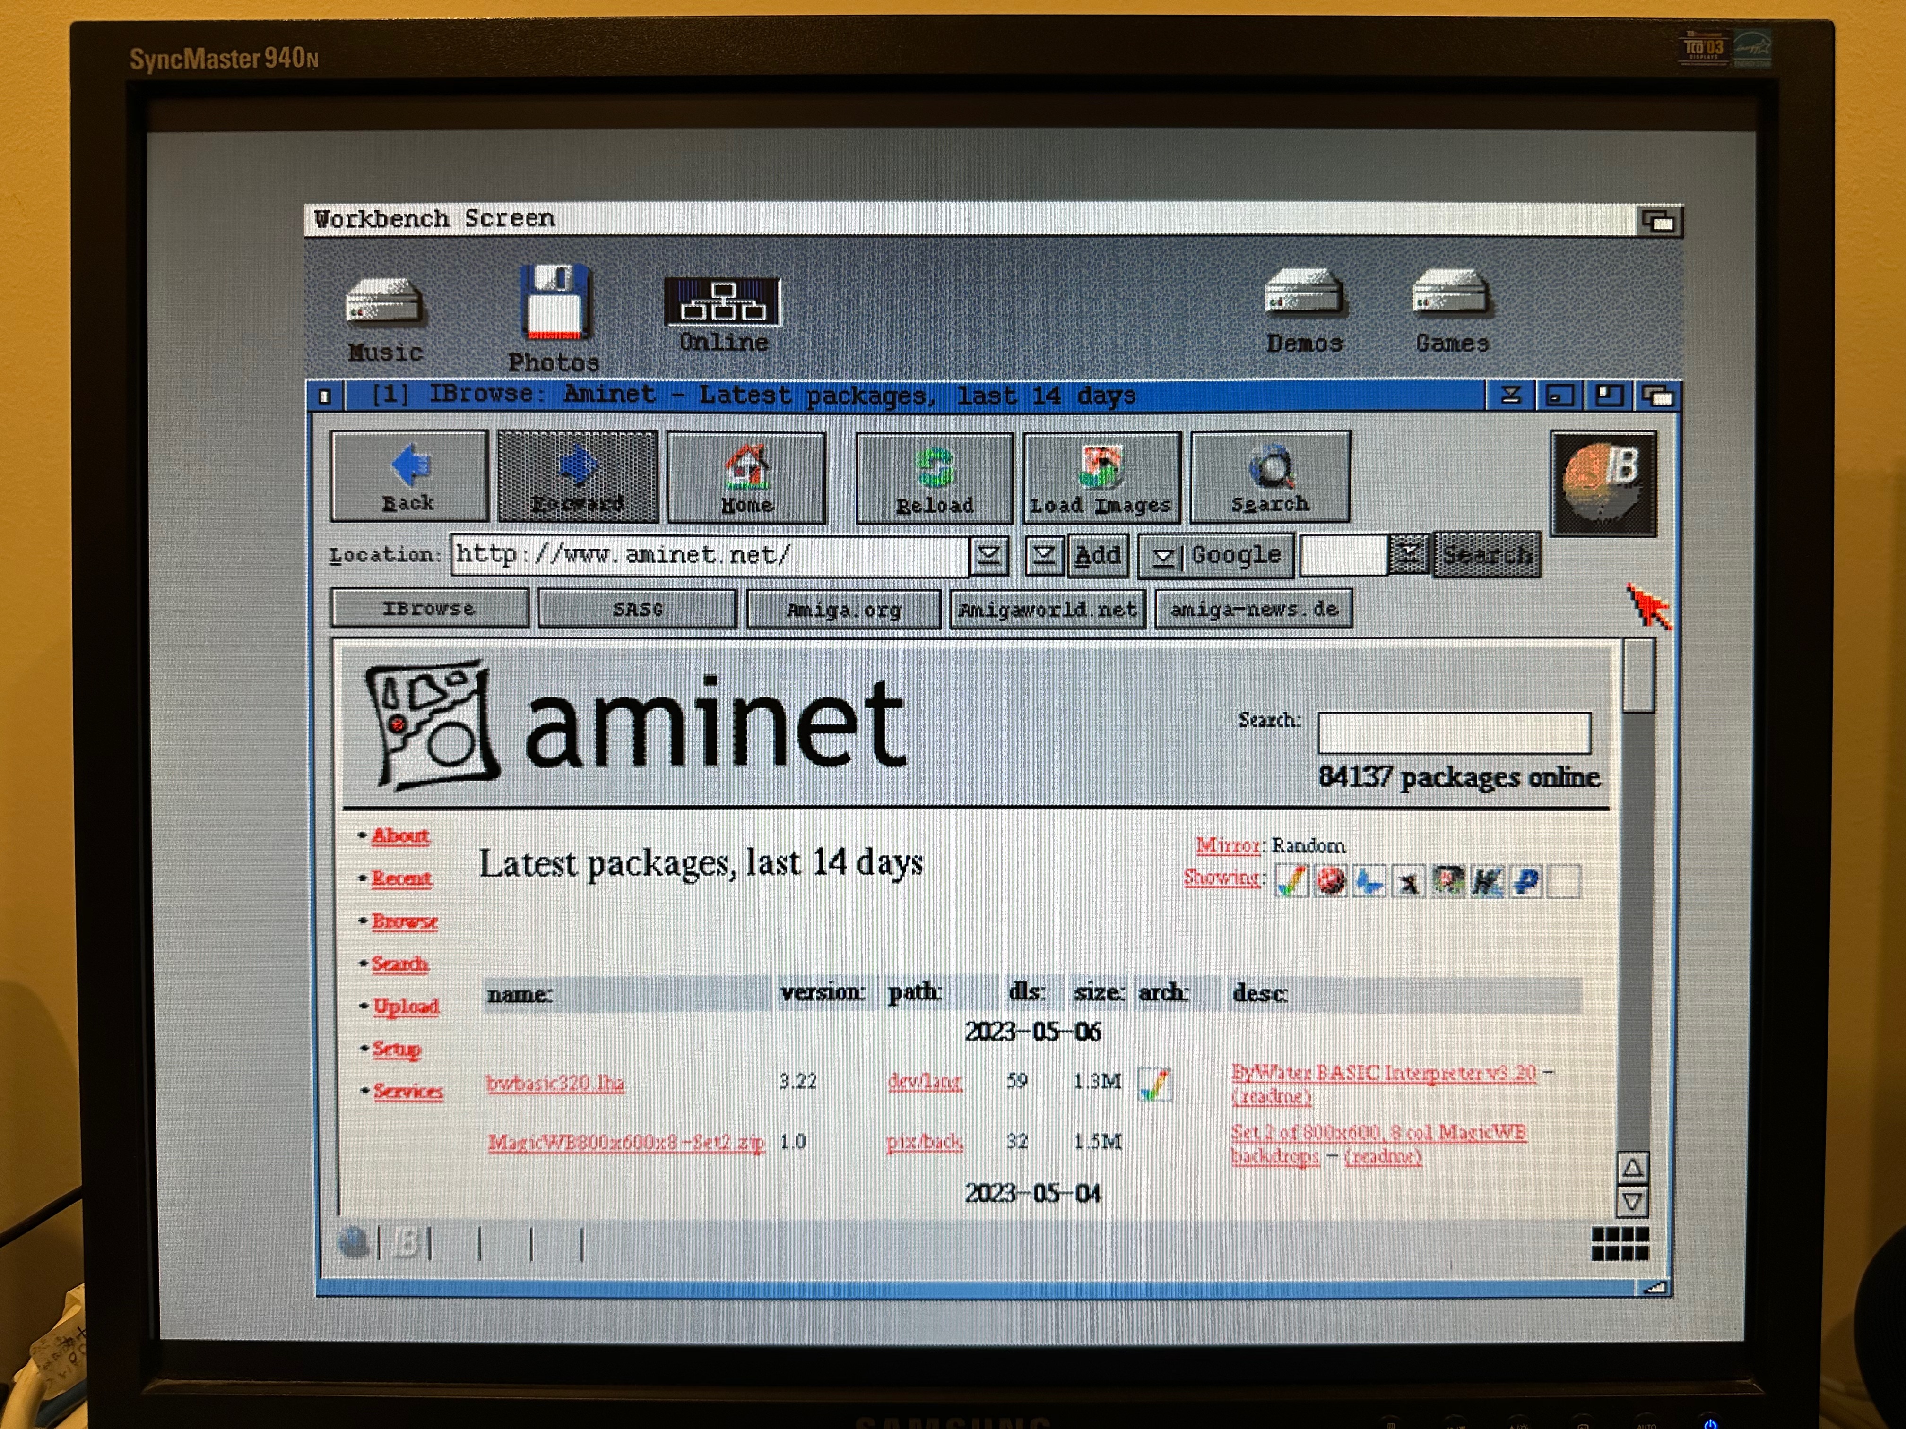Click the Aminet logo image

[635, 724]
